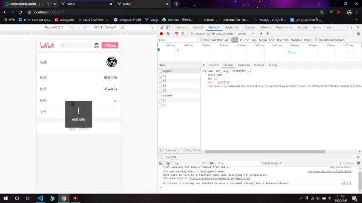Click the export HAR download arrow

coord(268,34)
